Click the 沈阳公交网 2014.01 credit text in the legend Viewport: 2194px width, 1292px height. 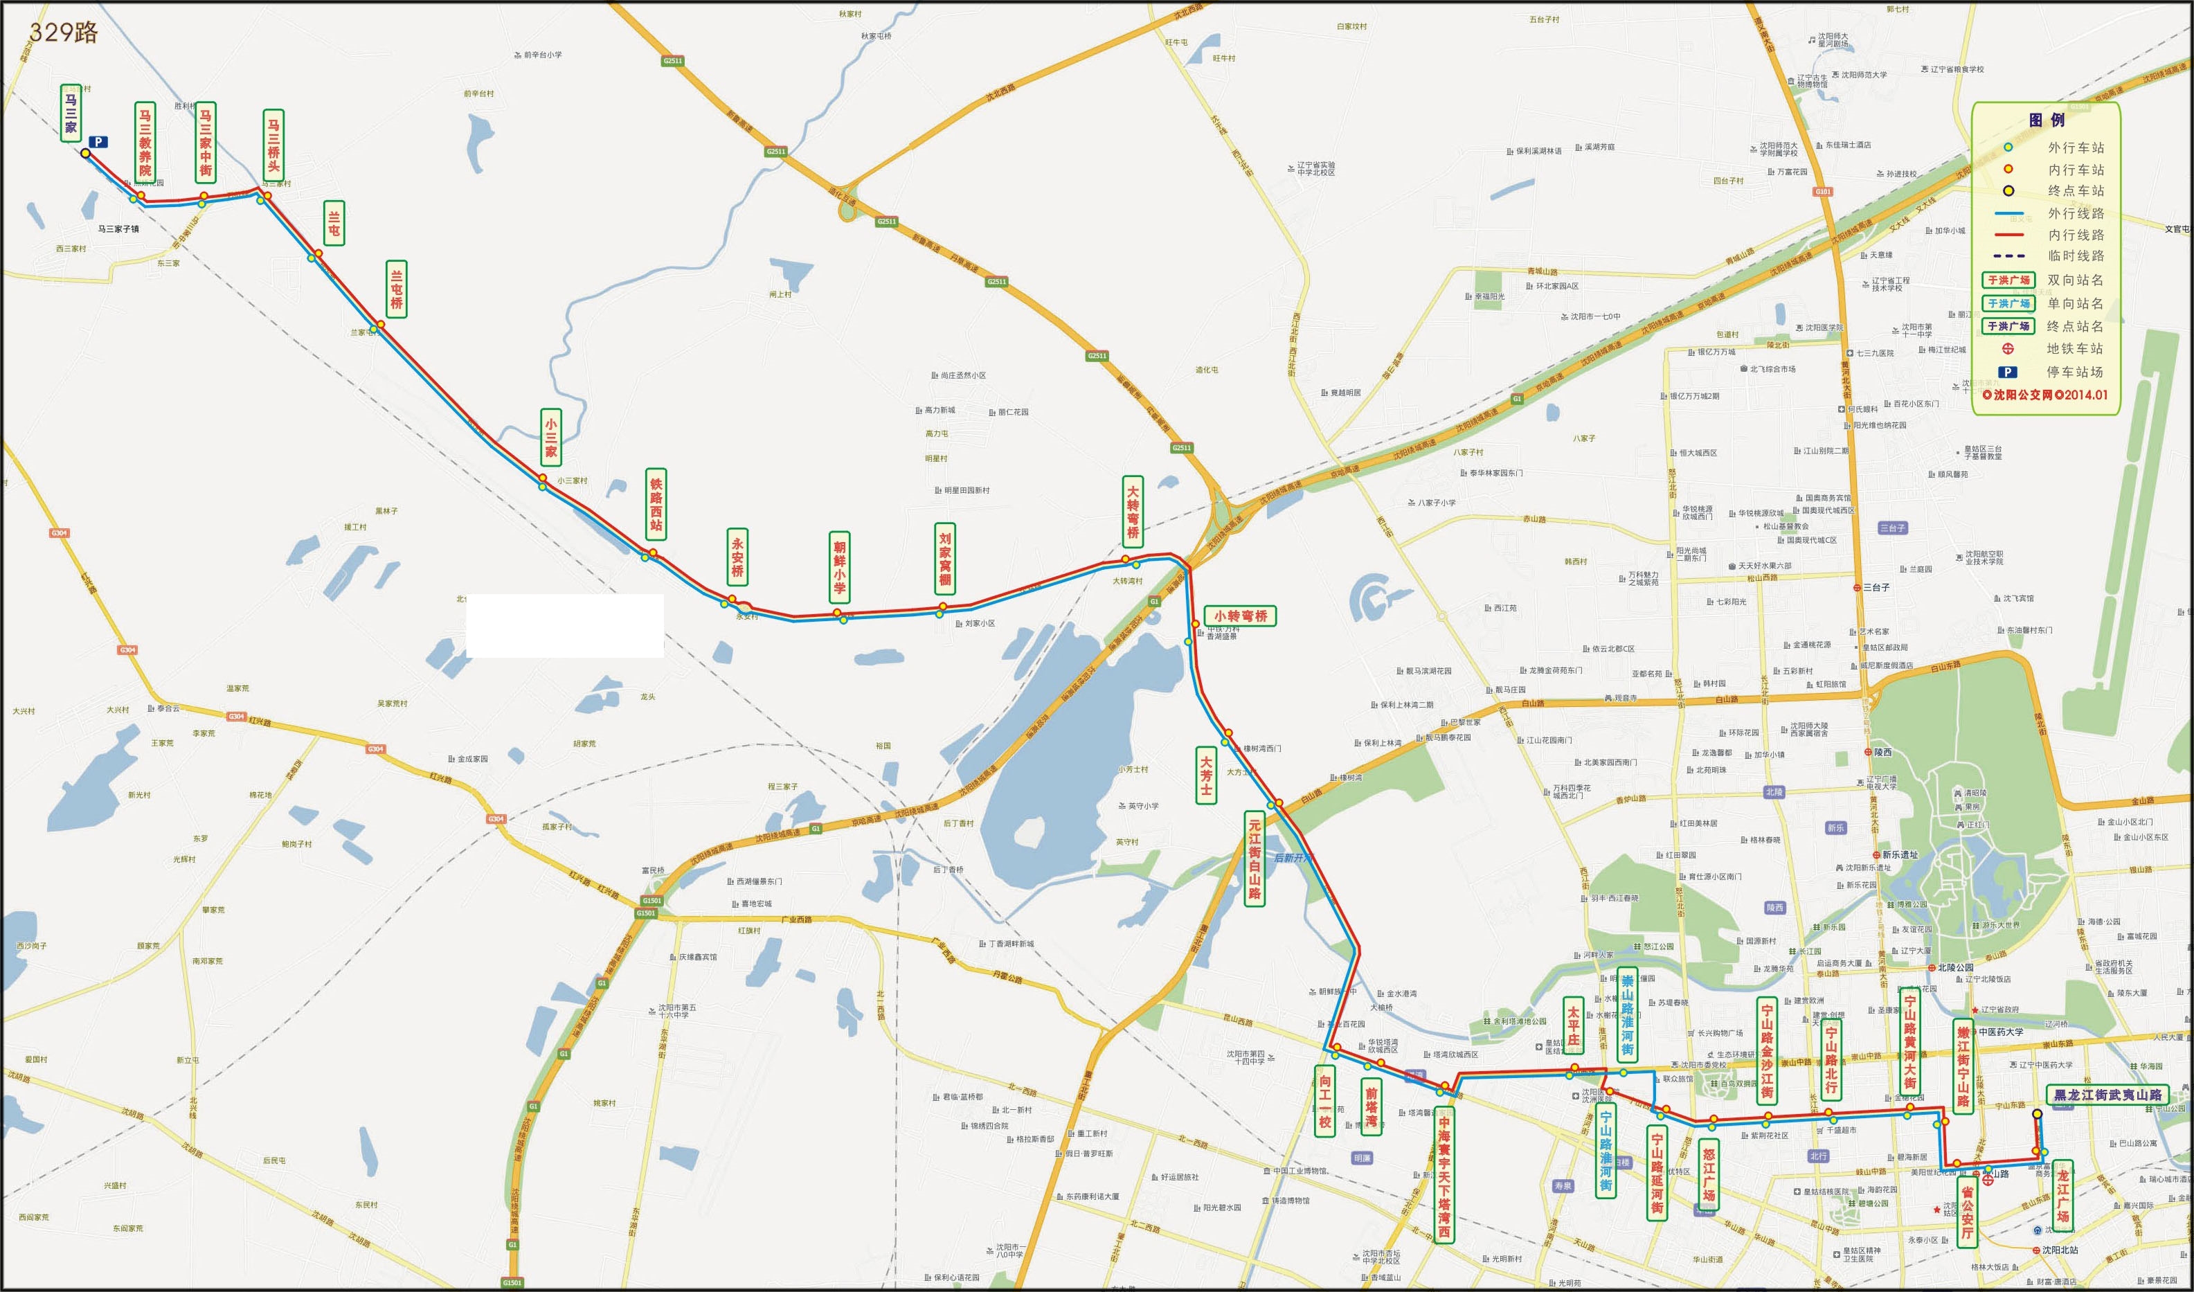pyautogui.click(x=2045, y=395)
